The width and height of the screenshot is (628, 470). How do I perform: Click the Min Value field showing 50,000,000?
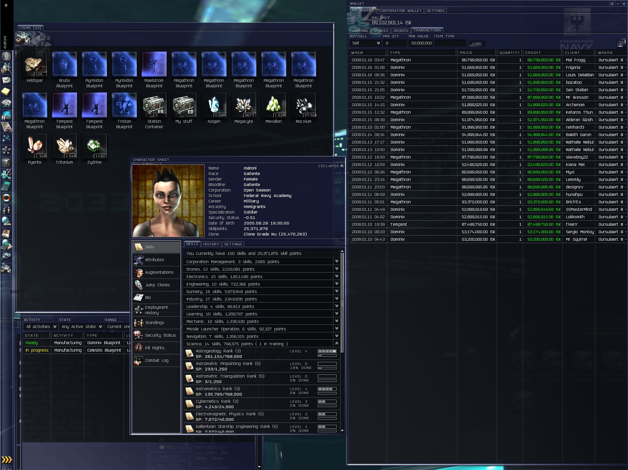[420, 43]
